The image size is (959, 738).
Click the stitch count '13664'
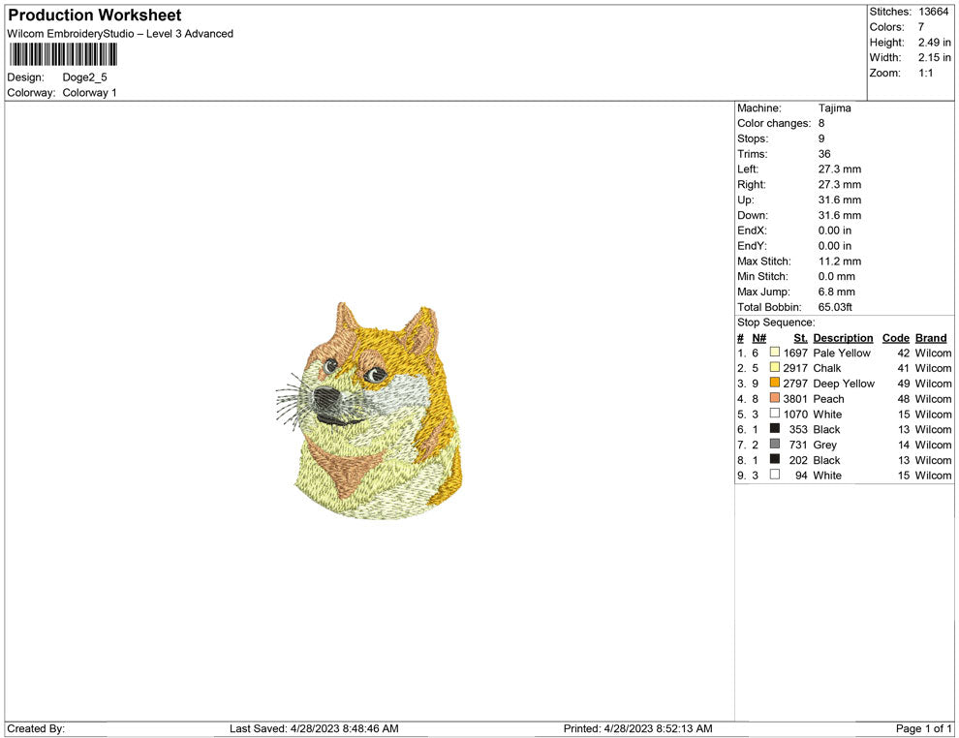point(933,12)
